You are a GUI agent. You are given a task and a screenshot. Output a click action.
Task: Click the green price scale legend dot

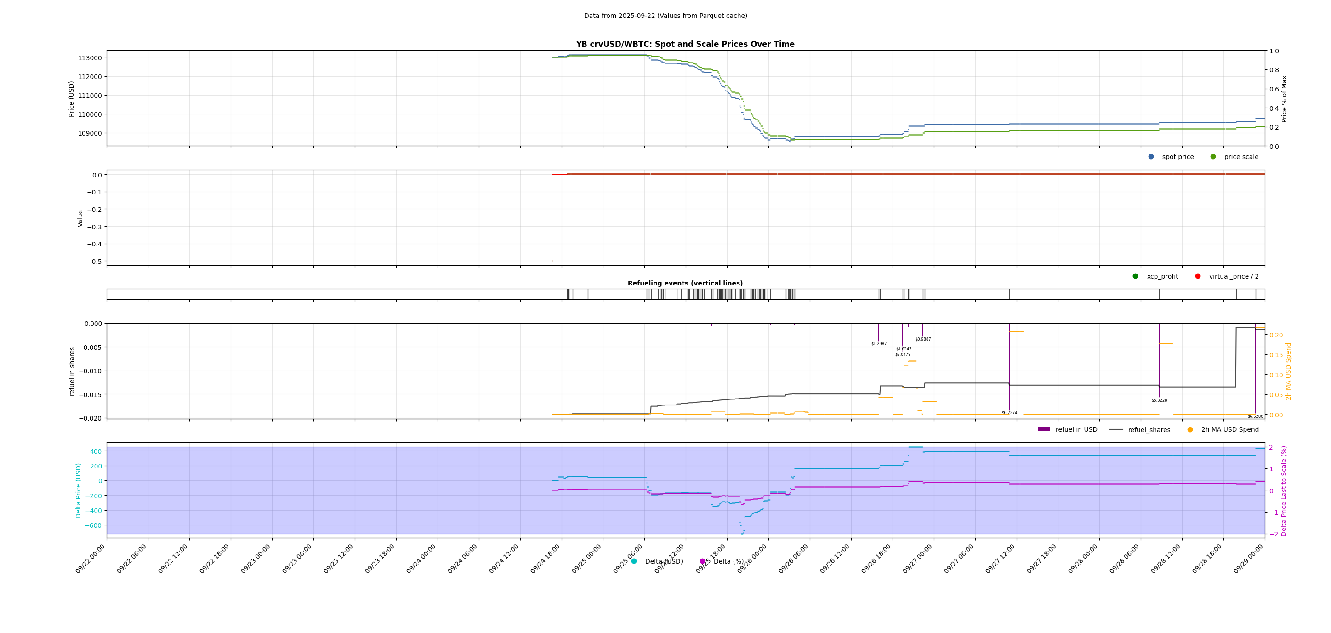click(x=1213, y=157)
